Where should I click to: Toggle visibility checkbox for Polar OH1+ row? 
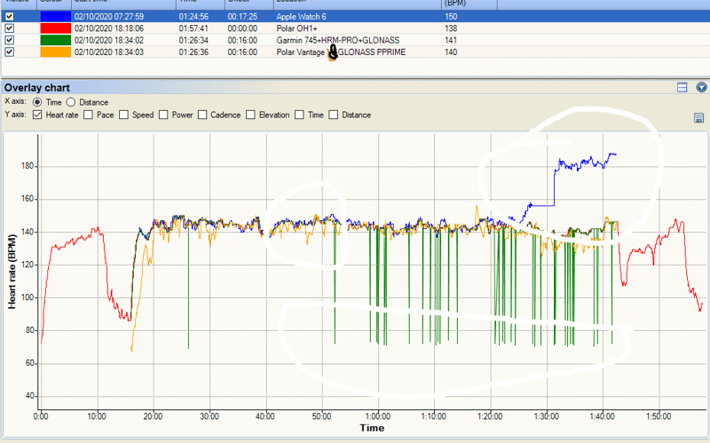pyautogui.click(x=9, y=28)
